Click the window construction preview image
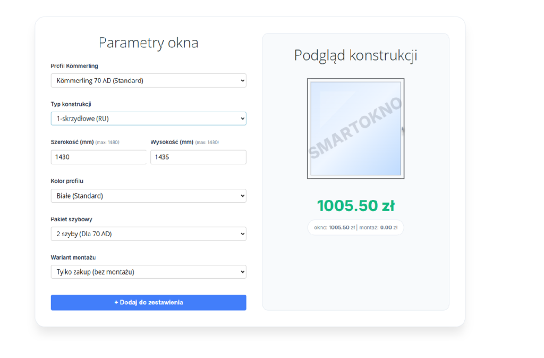The width and height of the screenshot is (544, 358). [x=355, y=128]
